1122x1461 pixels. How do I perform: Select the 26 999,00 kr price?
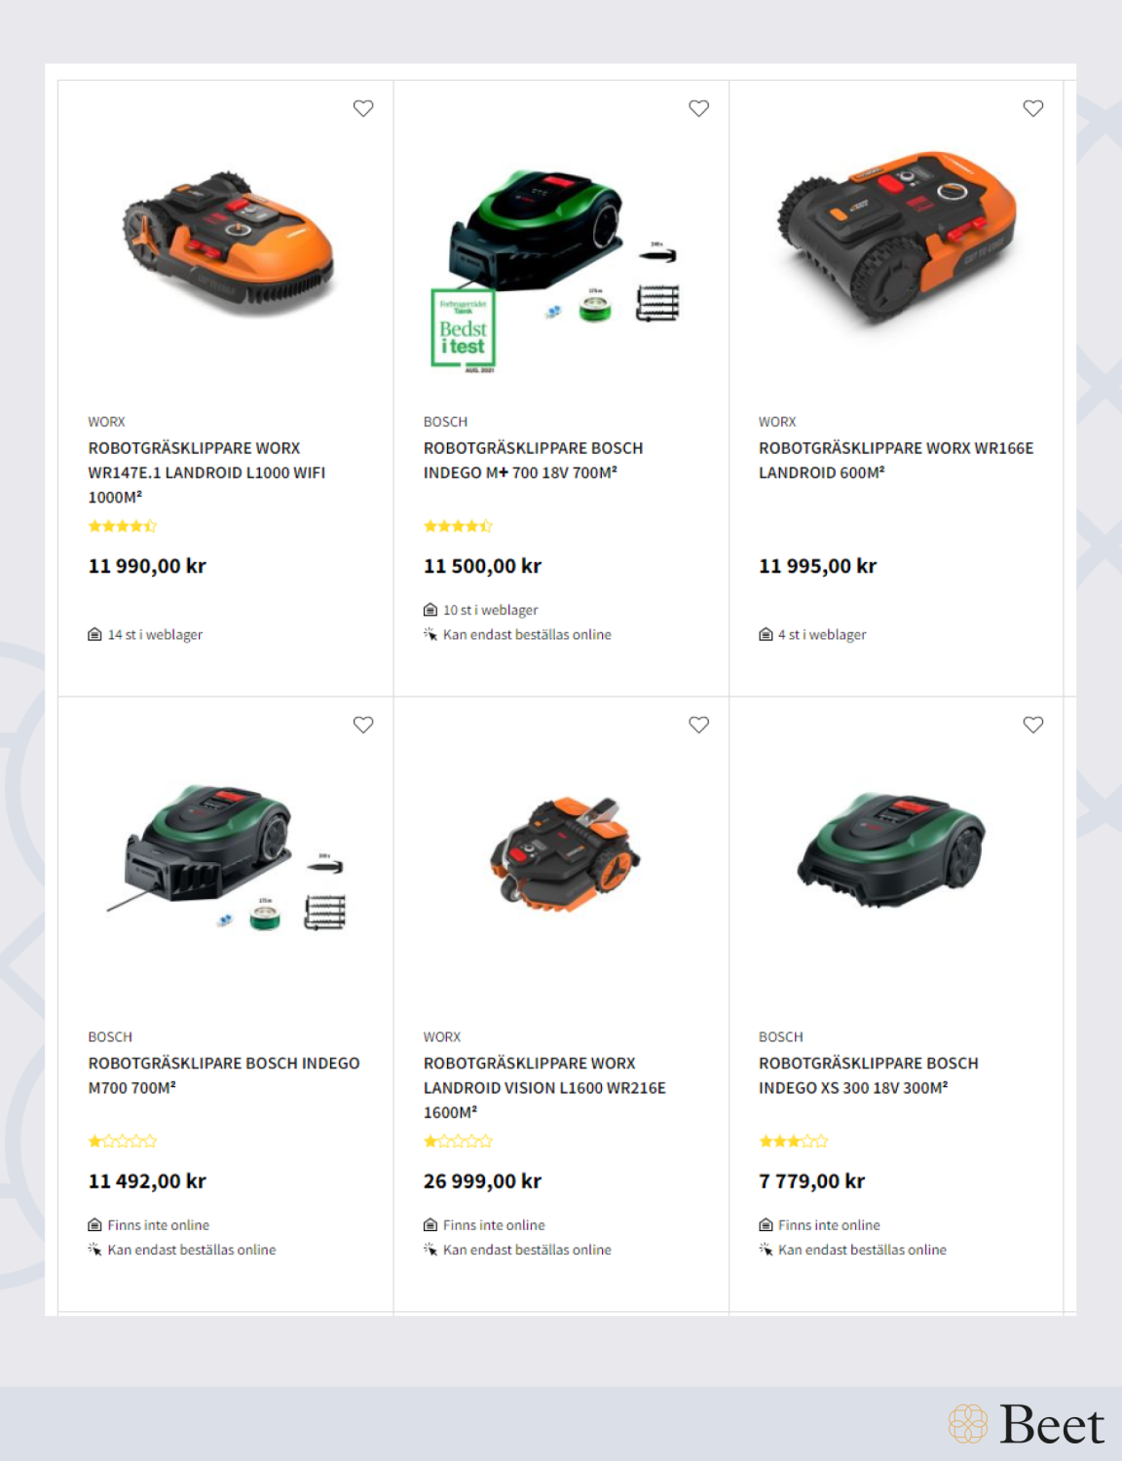click(x=482, y=1181)
